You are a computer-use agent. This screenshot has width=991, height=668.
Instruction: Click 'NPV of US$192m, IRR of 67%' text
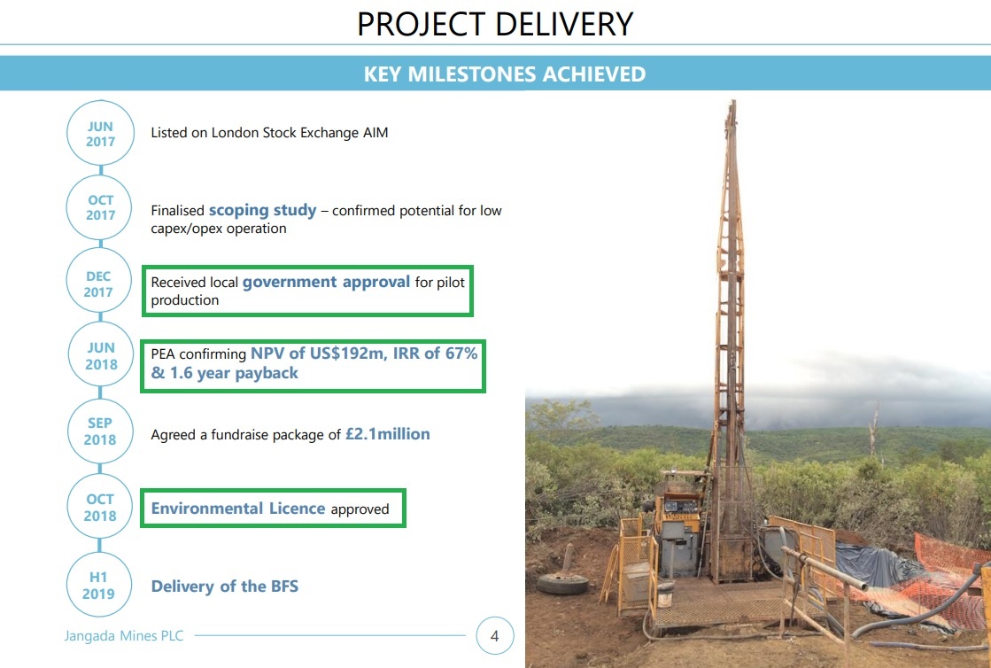364,353
